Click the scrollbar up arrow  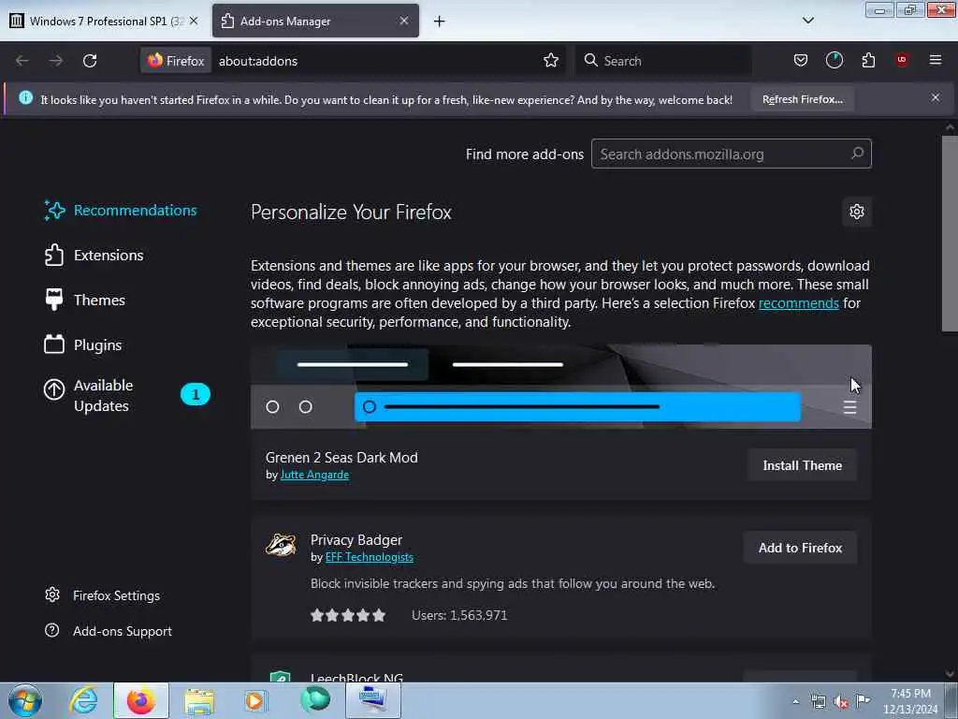click(x=950, y=127)
